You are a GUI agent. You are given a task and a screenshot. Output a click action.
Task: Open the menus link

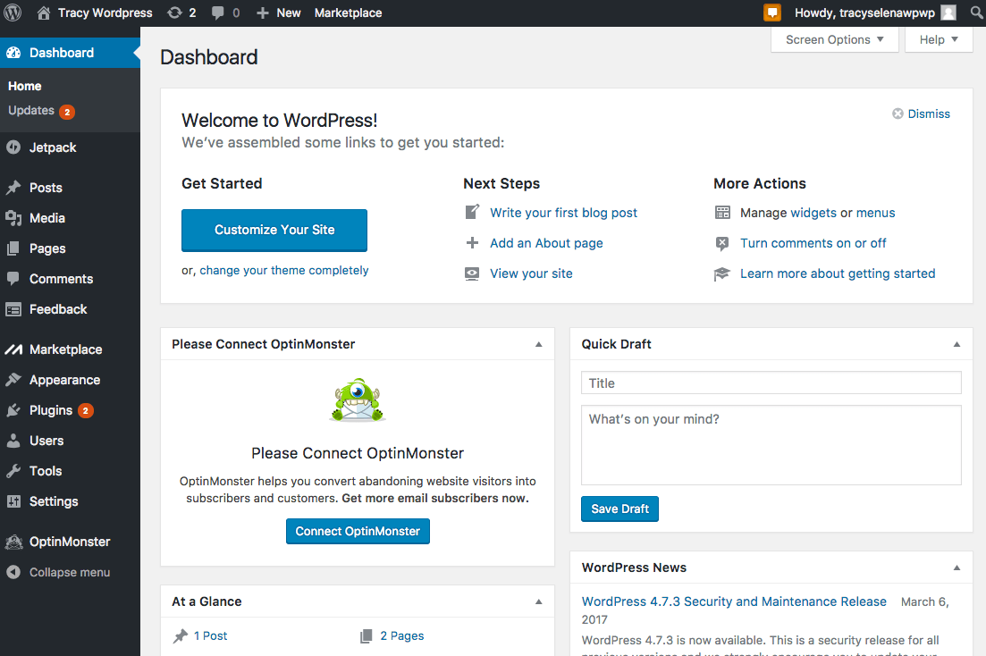(x=875, y=213)
